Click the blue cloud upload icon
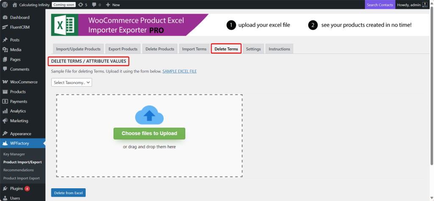434x201 pixels. tap(150, 114)
